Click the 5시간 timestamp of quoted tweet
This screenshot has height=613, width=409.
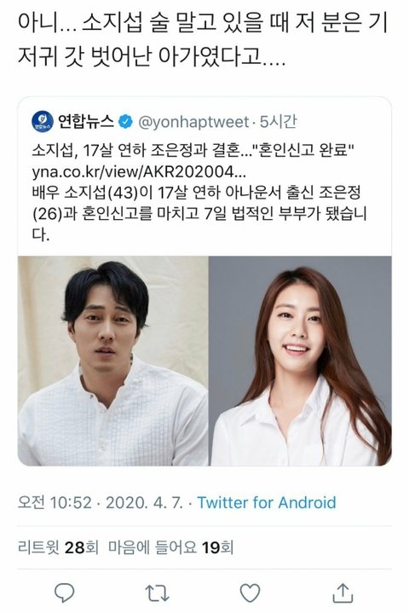[278, 122]
